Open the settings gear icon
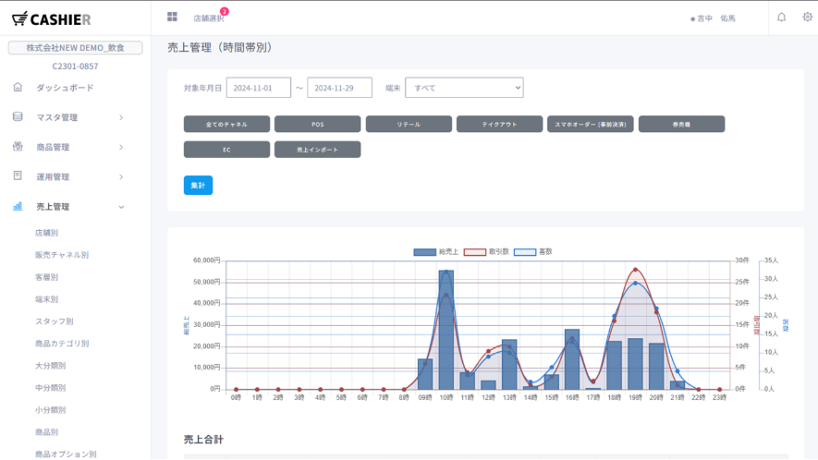The height and width of the screenshot is (460, 818). [x=807, y=17]
